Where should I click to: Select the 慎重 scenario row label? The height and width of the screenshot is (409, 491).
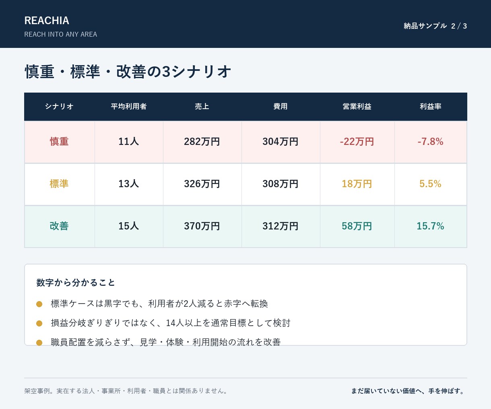point(59,142)
